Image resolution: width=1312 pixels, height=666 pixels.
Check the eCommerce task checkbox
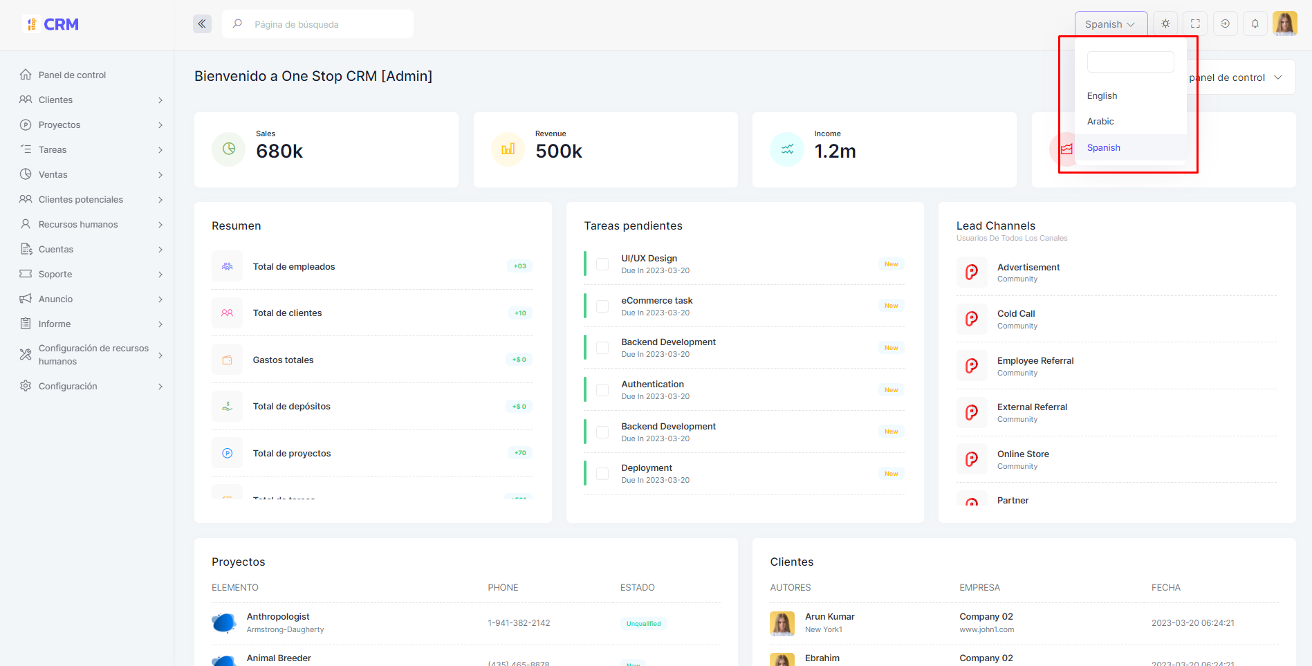(602, 306)
